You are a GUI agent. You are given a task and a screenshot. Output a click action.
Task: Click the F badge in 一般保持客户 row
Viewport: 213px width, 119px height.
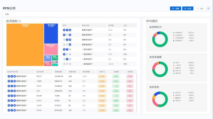tap(67, 59)
